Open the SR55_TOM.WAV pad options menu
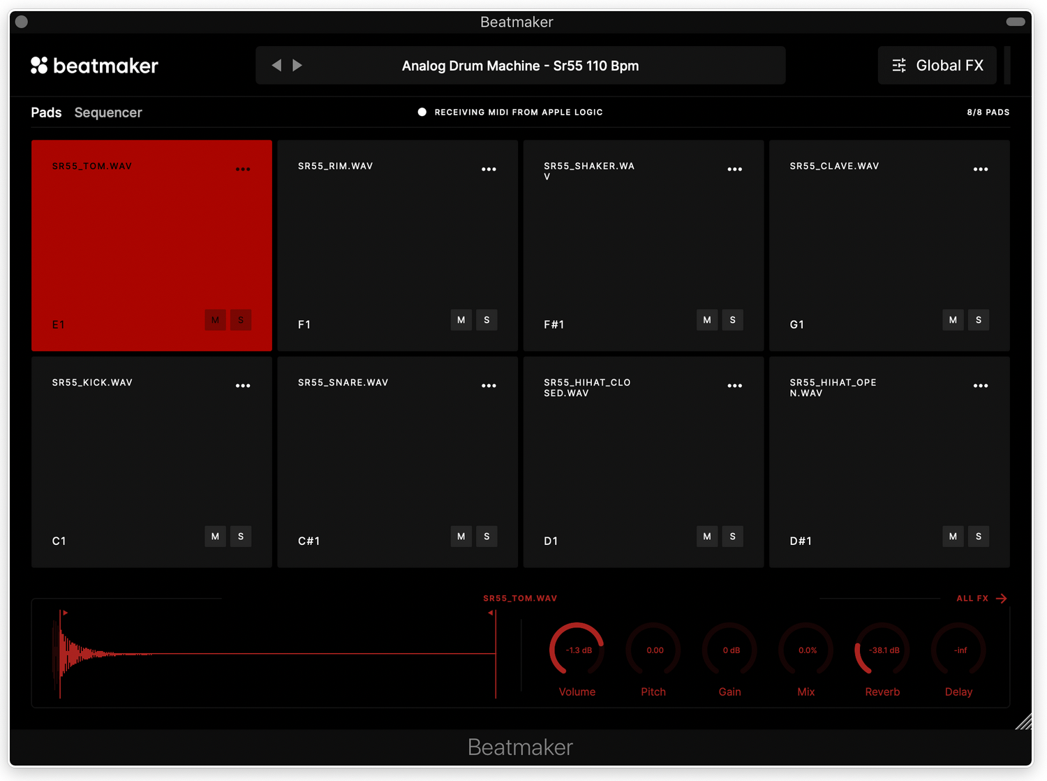1047x781 pixels. coord(243,168)
